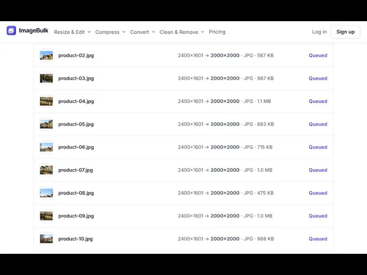The height and width of the screenshot is (275, 367).
Task: Expand the Clean & Remove chevron
Action: coord(202,32)
